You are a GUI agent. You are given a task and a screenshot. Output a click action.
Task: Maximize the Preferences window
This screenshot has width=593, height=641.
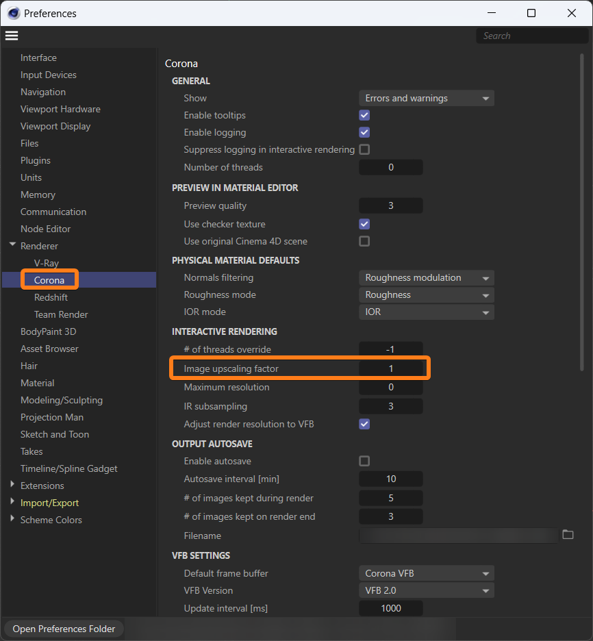531,14
